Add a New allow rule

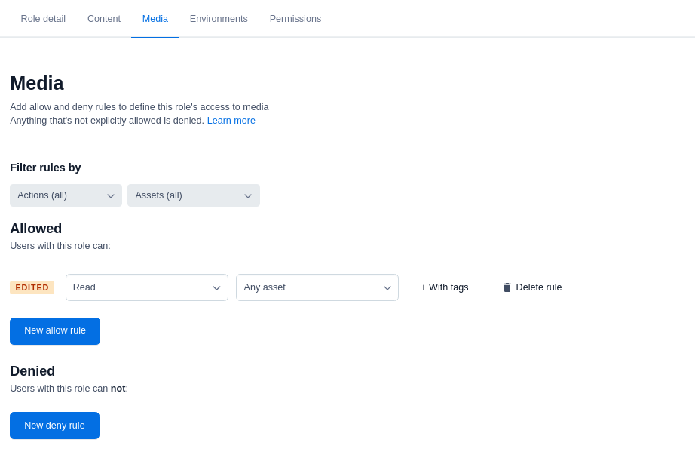55,331
